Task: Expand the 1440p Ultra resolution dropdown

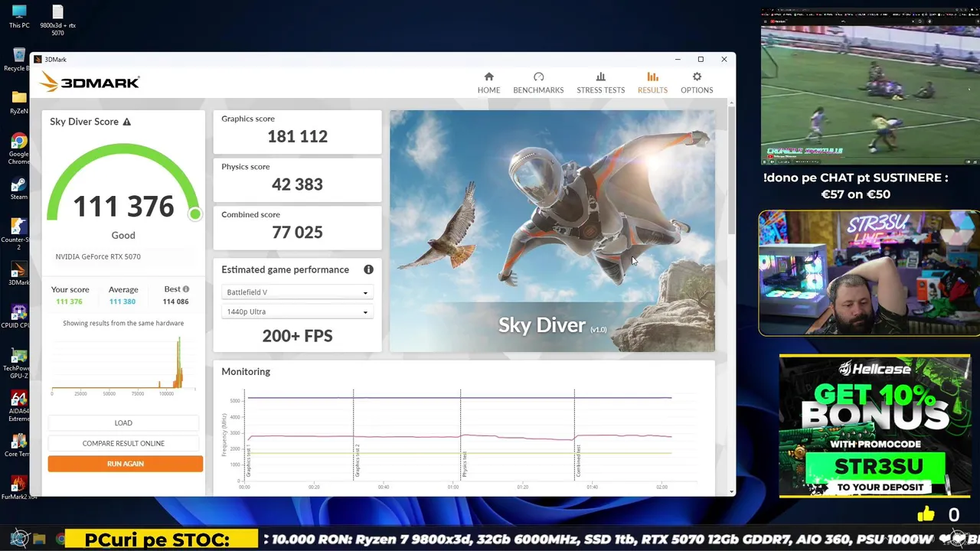Action: [x=297, y=311]
